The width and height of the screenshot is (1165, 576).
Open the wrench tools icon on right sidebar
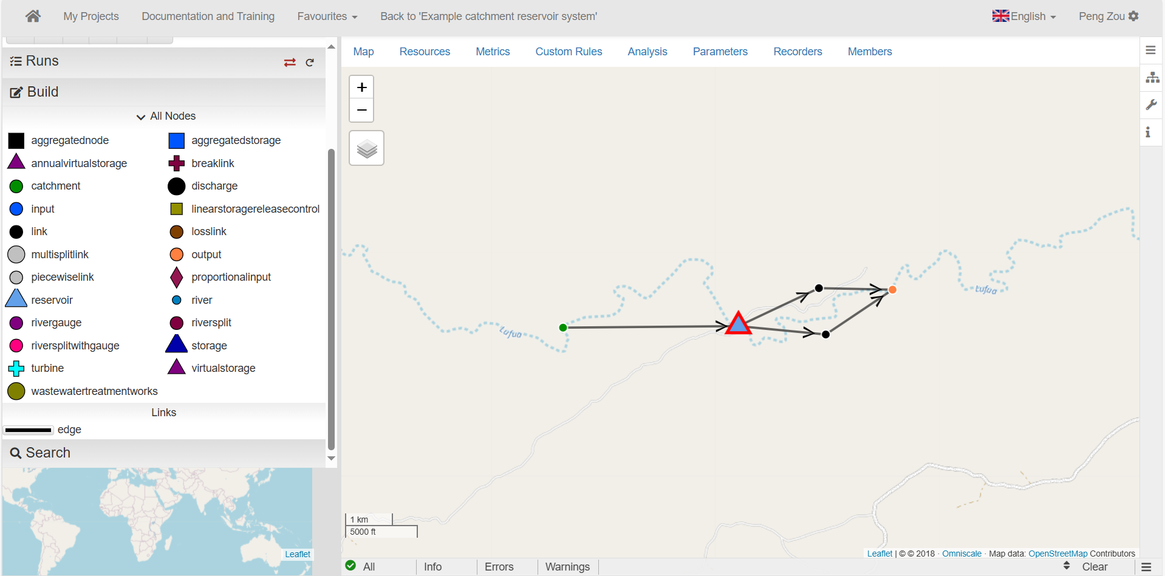click(x=1151, y=105)
